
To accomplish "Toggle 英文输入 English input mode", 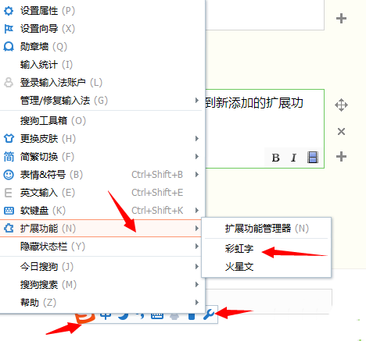I will click(100, 193).
